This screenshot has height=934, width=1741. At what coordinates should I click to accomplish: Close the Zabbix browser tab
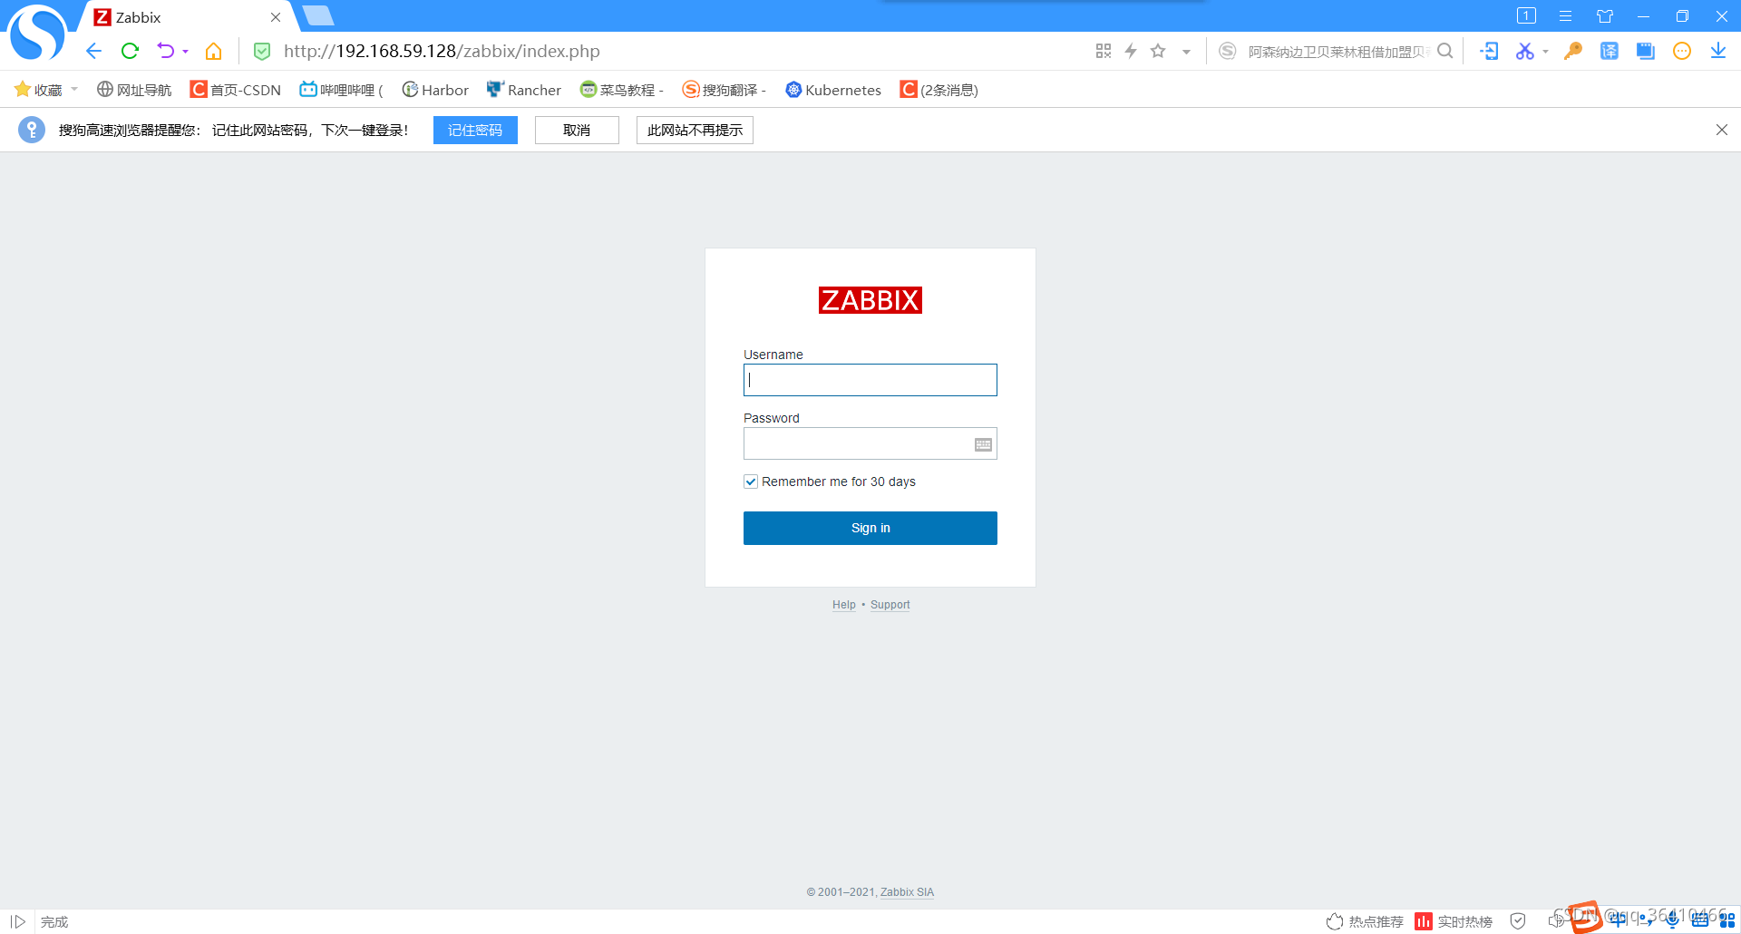click(276, 17)
